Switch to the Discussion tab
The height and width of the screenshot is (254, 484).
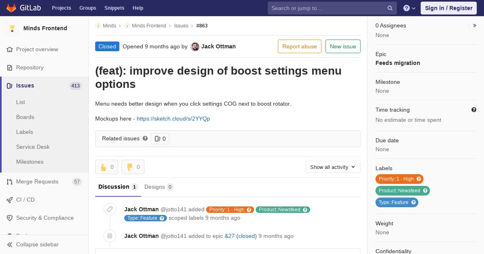point(118,187)
